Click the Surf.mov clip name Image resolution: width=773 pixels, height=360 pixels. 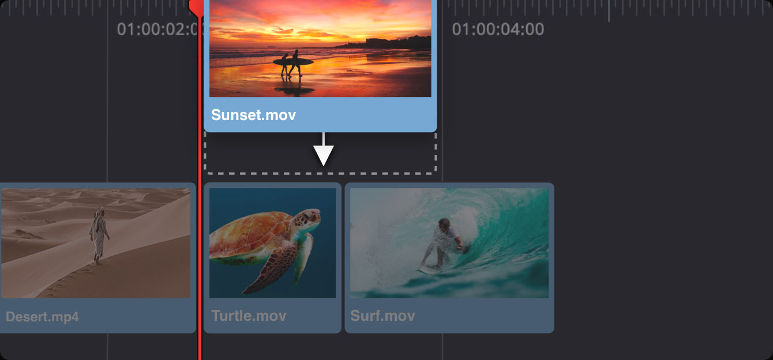tap(382, 316)
